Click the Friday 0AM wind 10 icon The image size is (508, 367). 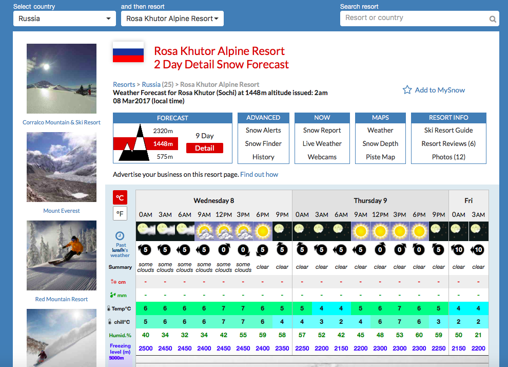458,249
